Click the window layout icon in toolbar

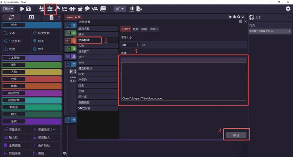103,9
